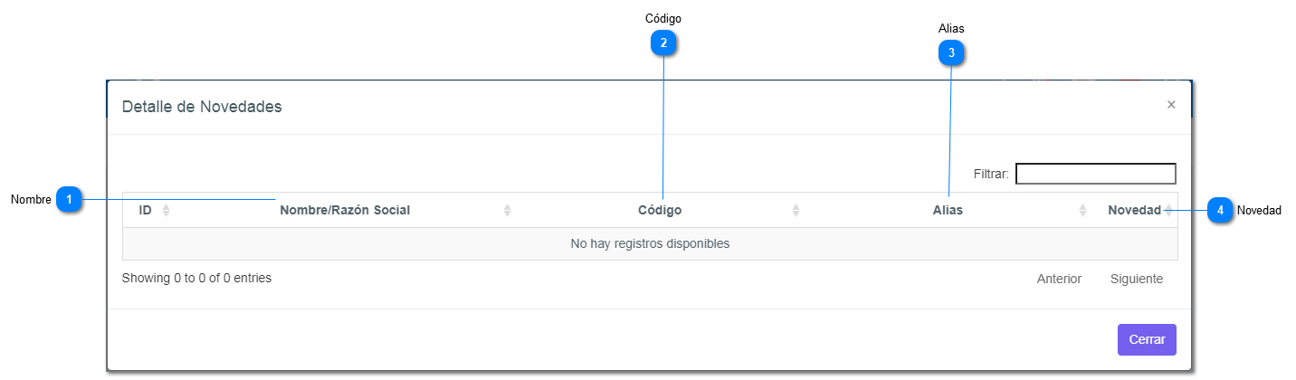Viewport: 1296px width, 380px height.
Task: Go to the Siguiente page
Action: pos(1137,279)
